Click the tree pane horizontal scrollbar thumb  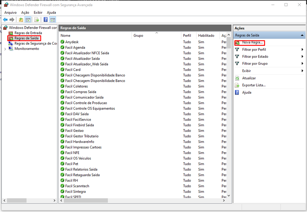pos(17,201)
